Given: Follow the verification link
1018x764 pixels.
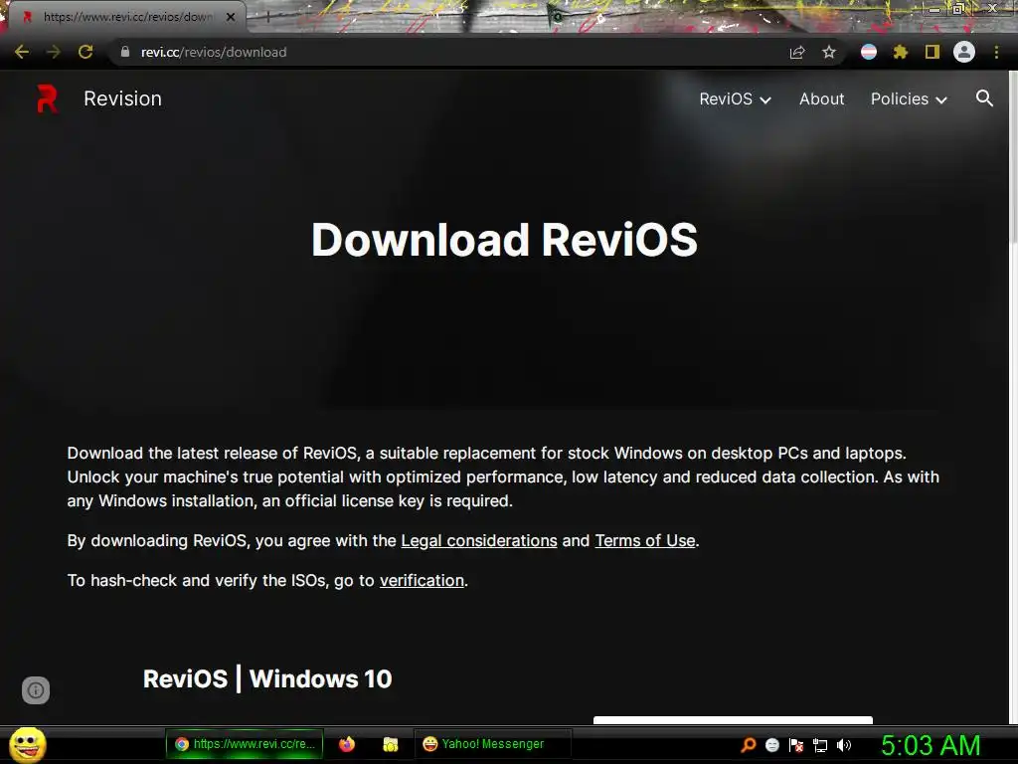Looking at the screenshot, I should tap(422, 580).
